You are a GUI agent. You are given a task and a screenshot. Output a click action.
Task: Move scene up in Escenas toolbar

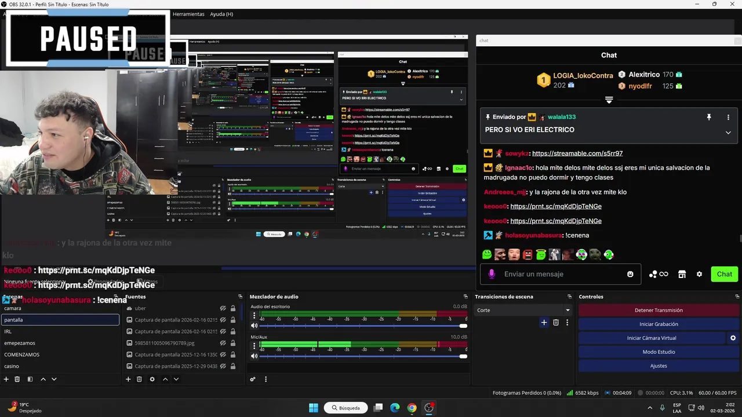pos(43,379)
